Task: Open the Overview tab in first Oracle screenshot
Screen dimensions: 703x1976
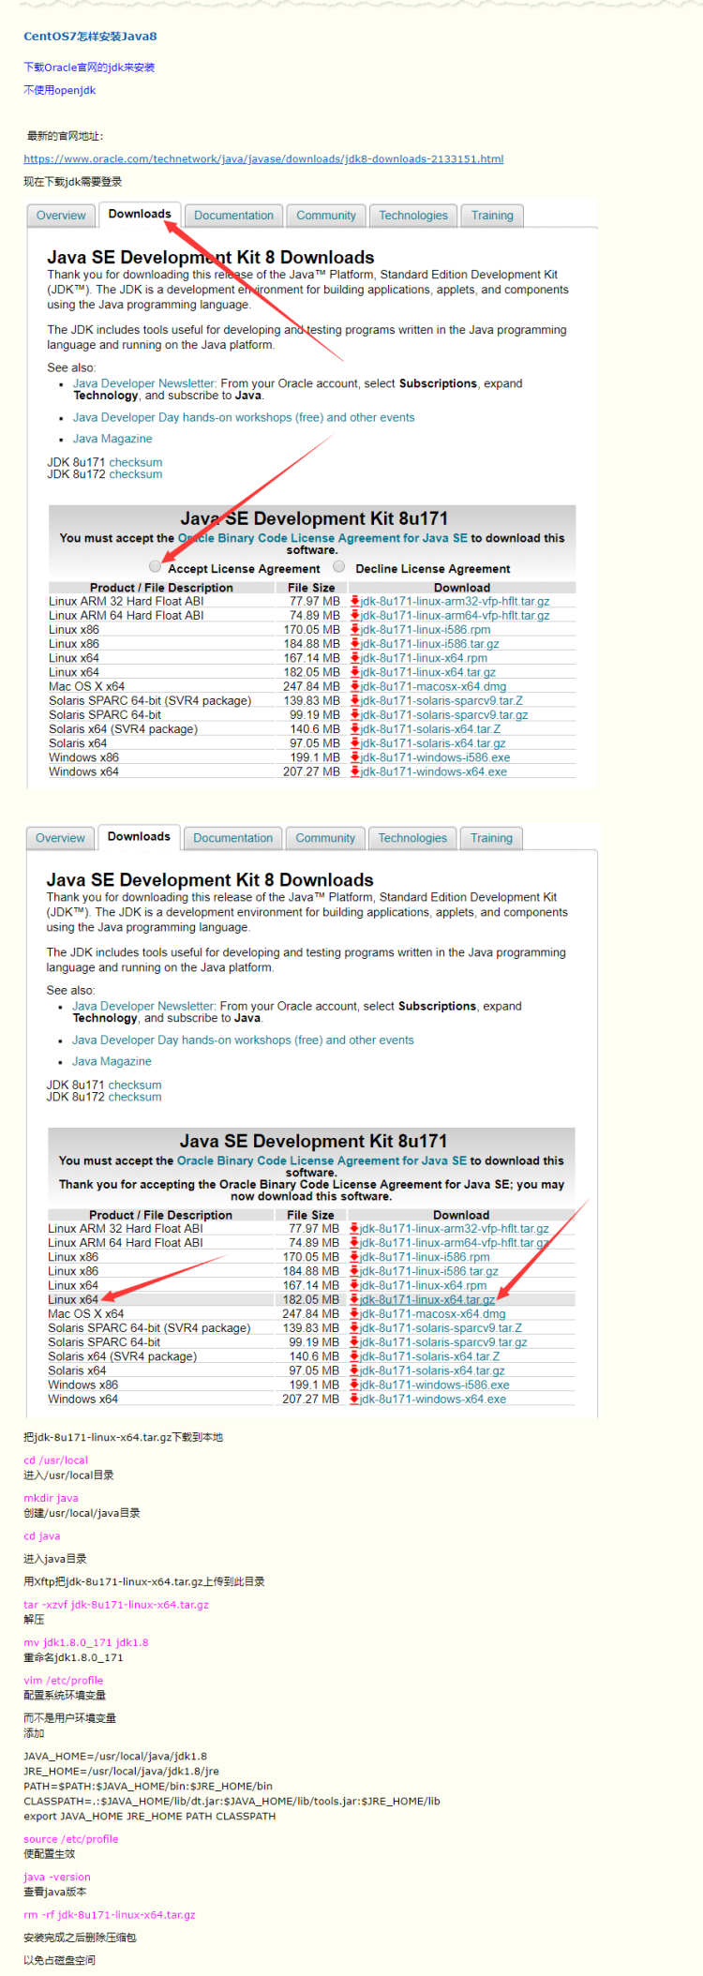Action: point(61,216)
